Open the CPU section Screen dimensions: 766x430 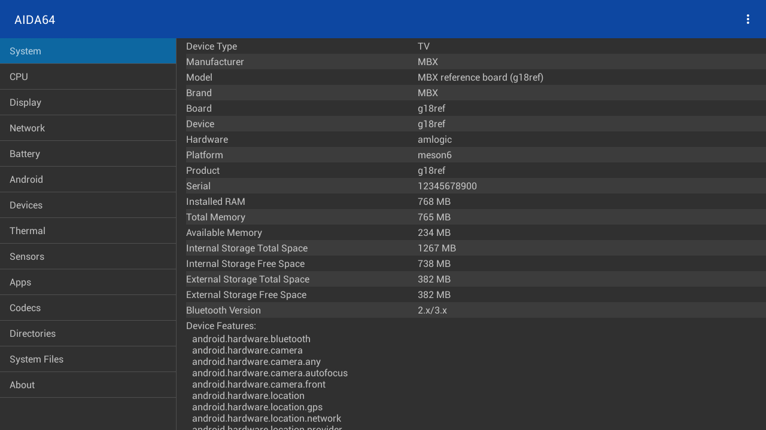click(88, 77)
